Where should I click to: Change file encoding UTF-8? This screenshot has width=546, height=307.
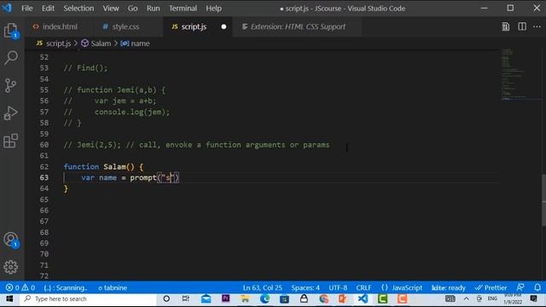(x=338, y=288)
